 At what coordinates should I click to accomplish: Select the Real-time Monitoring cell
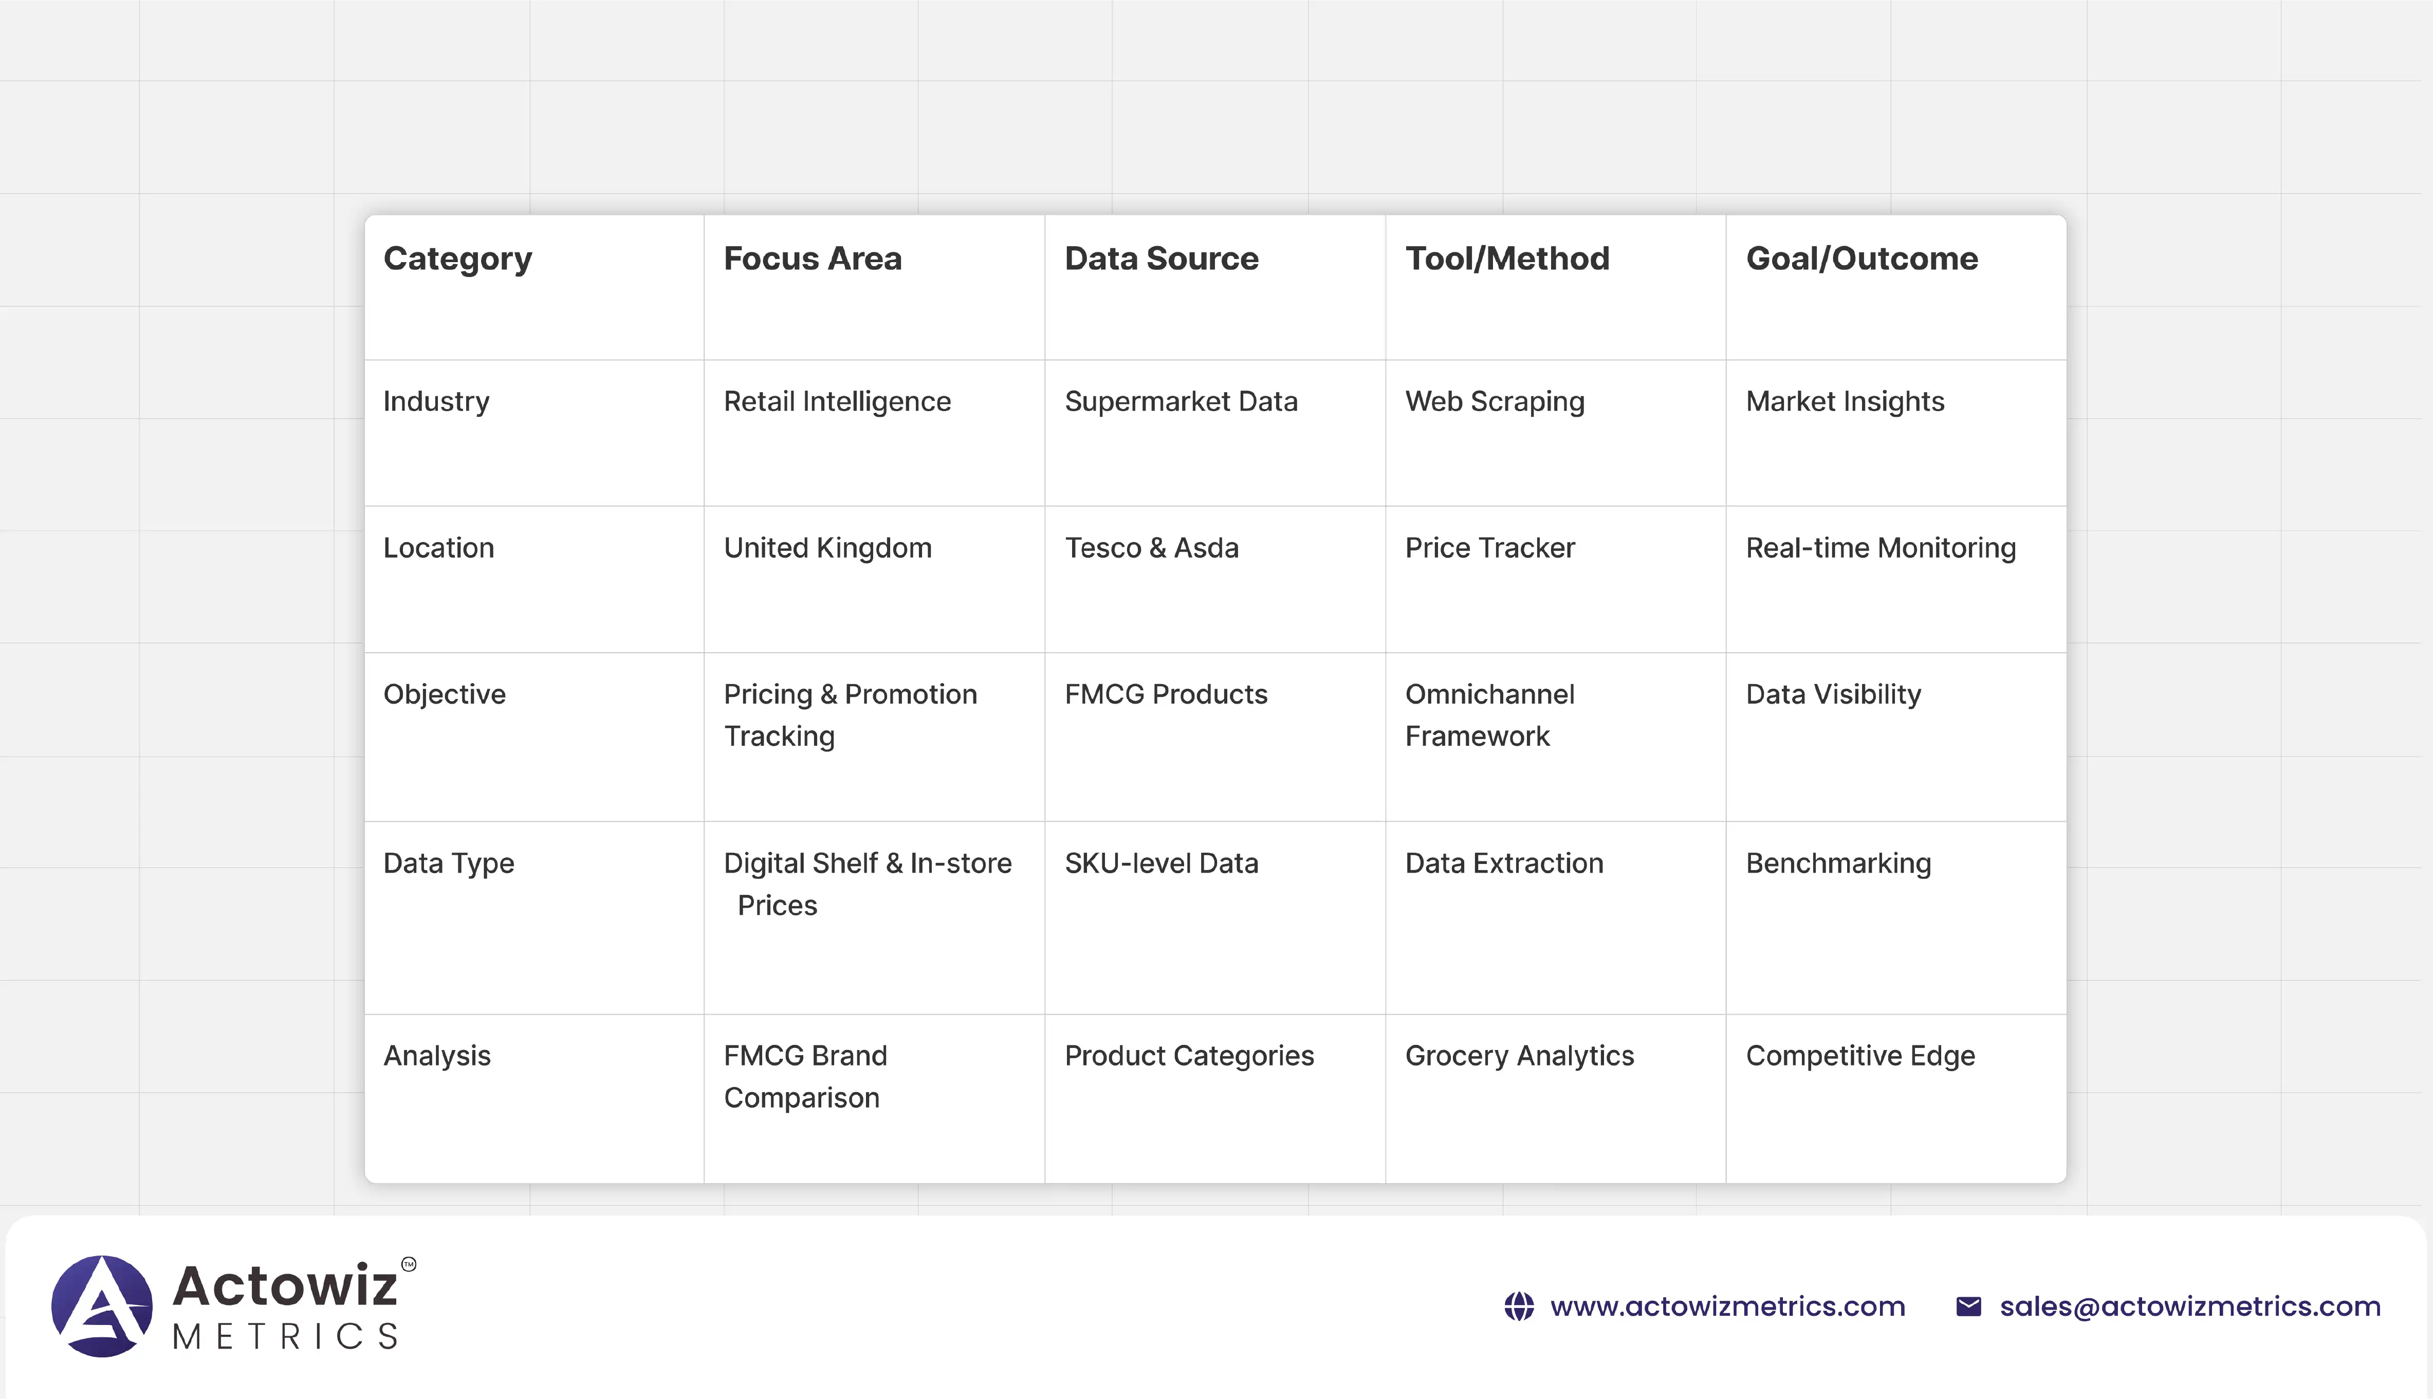(x=1881, y=548)
